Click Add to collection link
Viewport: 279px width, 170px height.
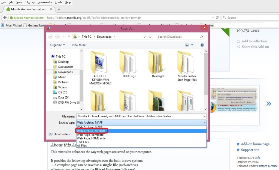[x=252, y=41]
